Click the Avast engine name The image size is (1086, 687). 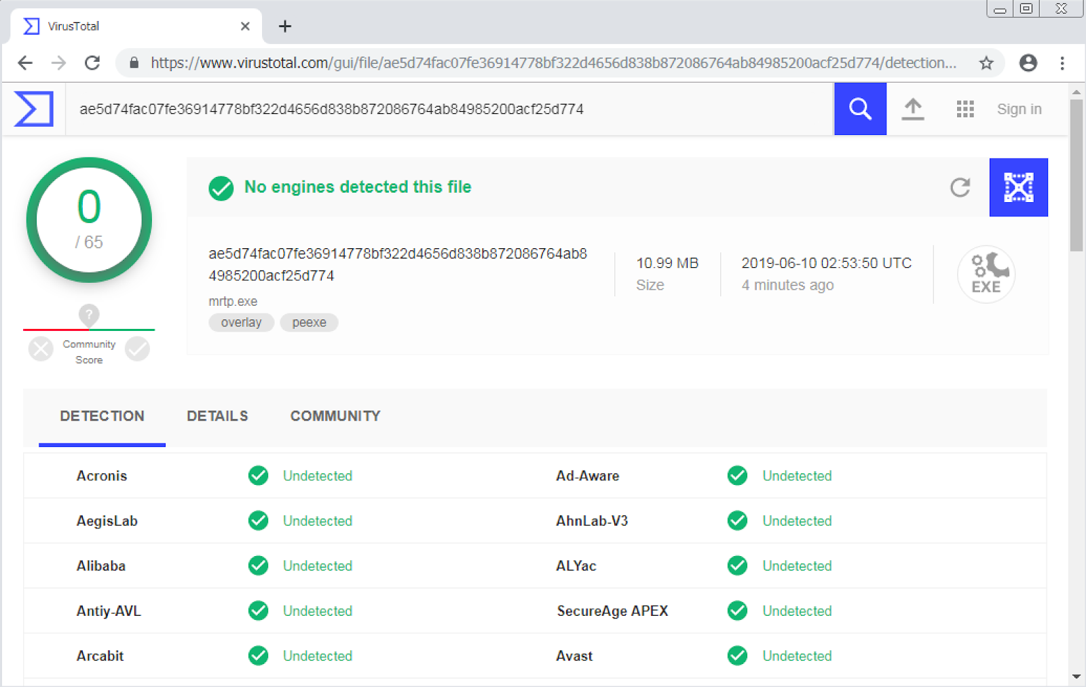574,656
